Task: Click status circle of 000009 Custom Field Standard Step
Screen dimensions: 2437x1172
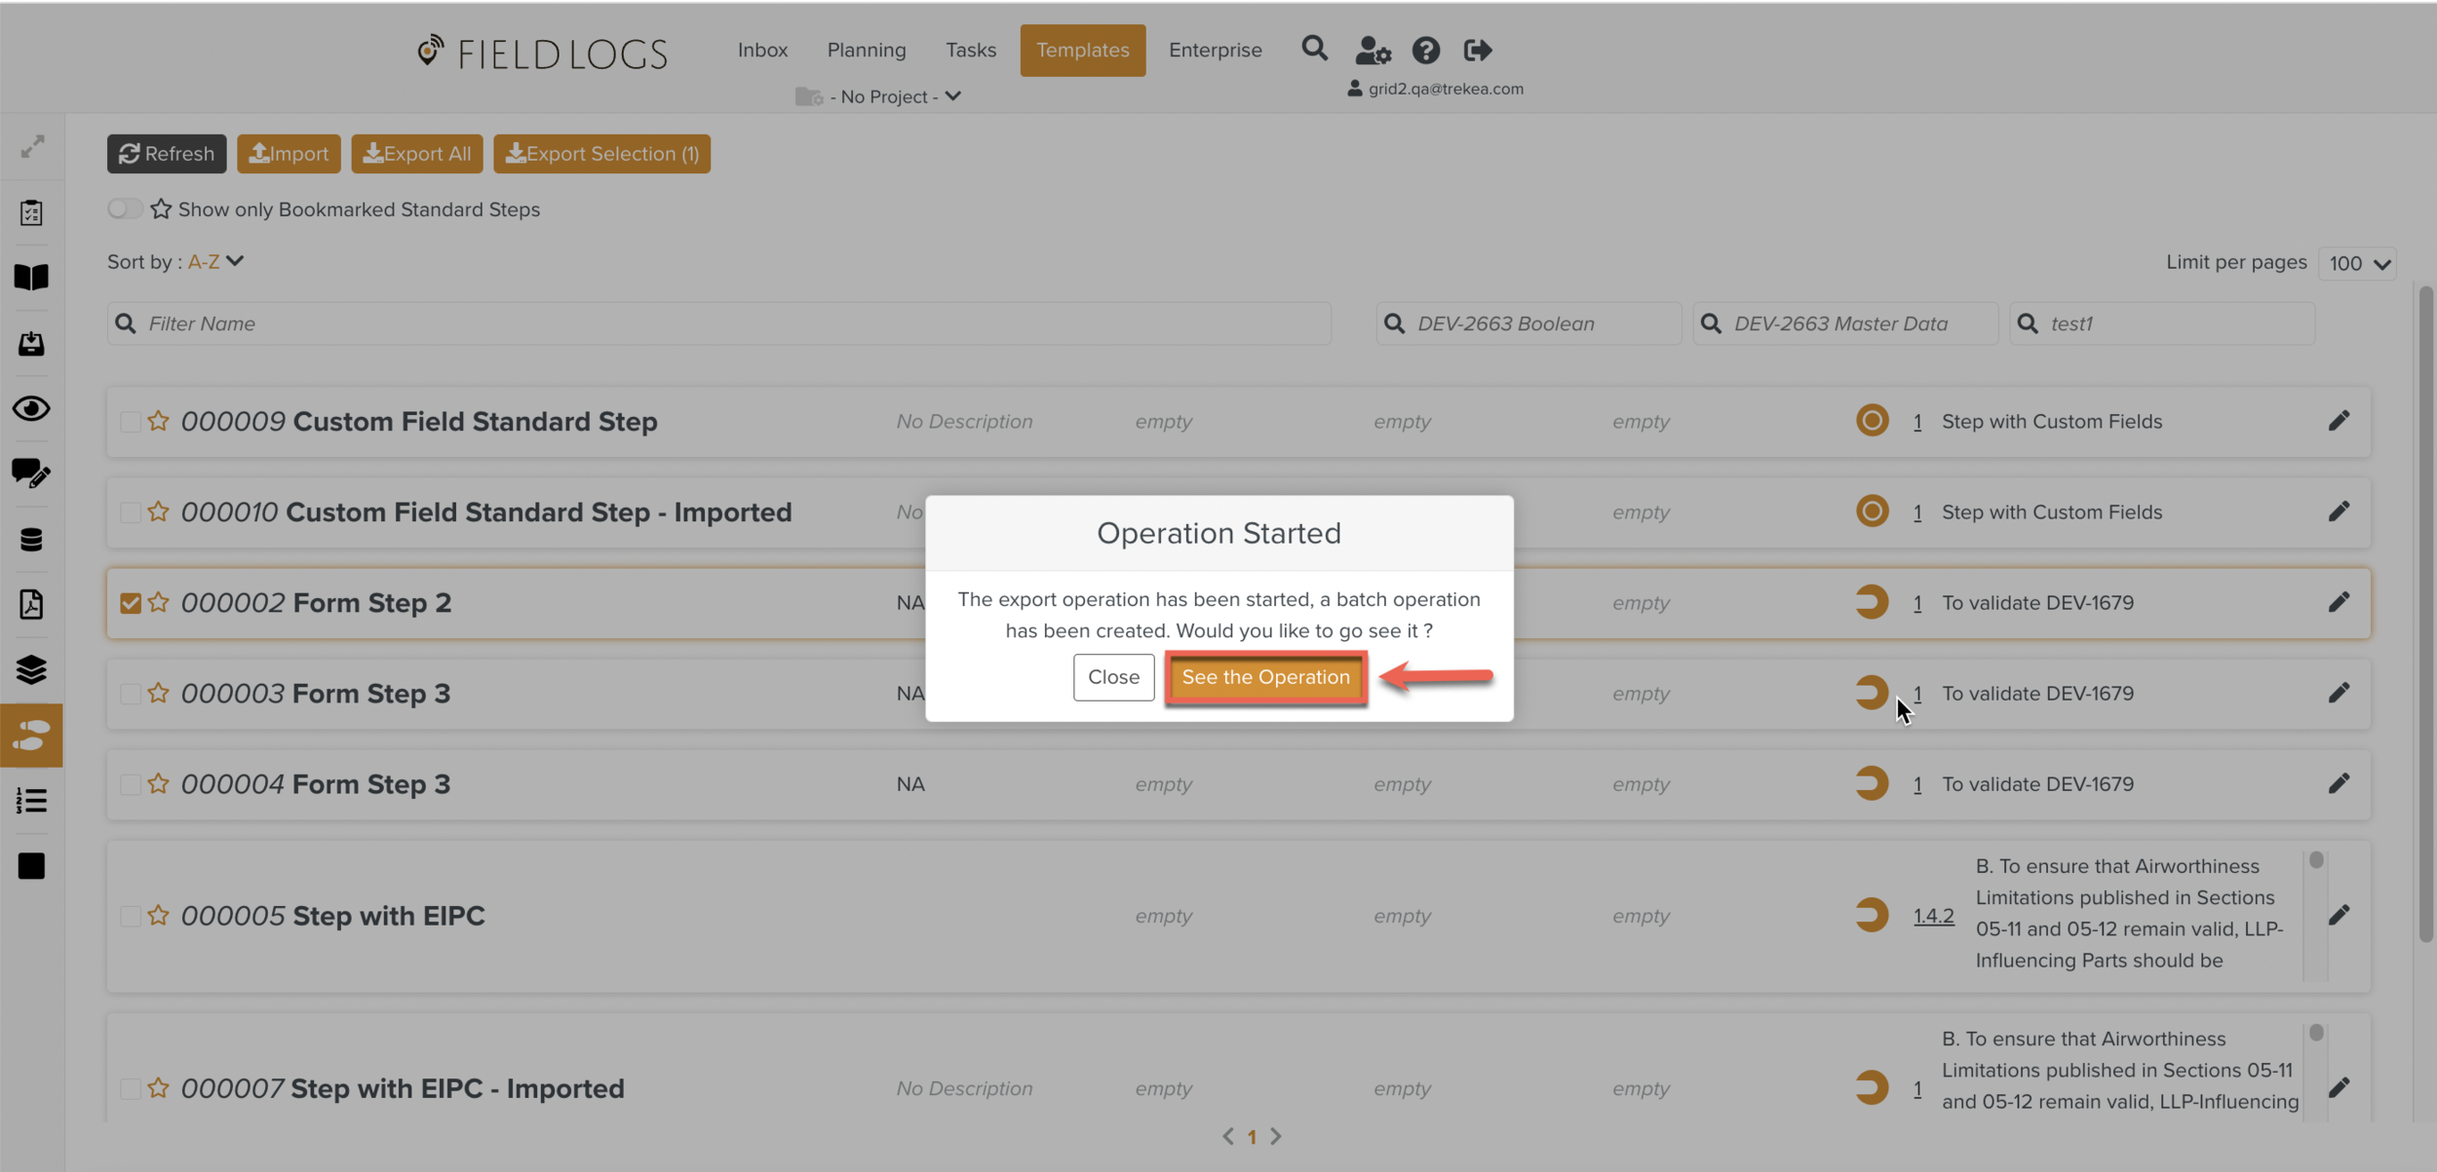Action: [x=1872, y=421]
